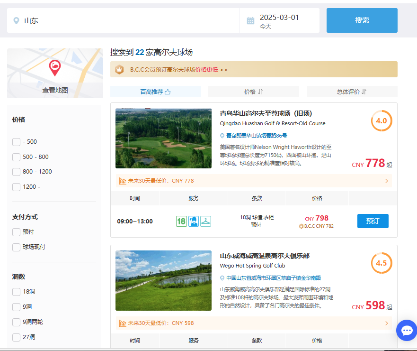Check the 18洞 holes filter
The width and height of the screenshot is (417, 351).
click(17, 292)
